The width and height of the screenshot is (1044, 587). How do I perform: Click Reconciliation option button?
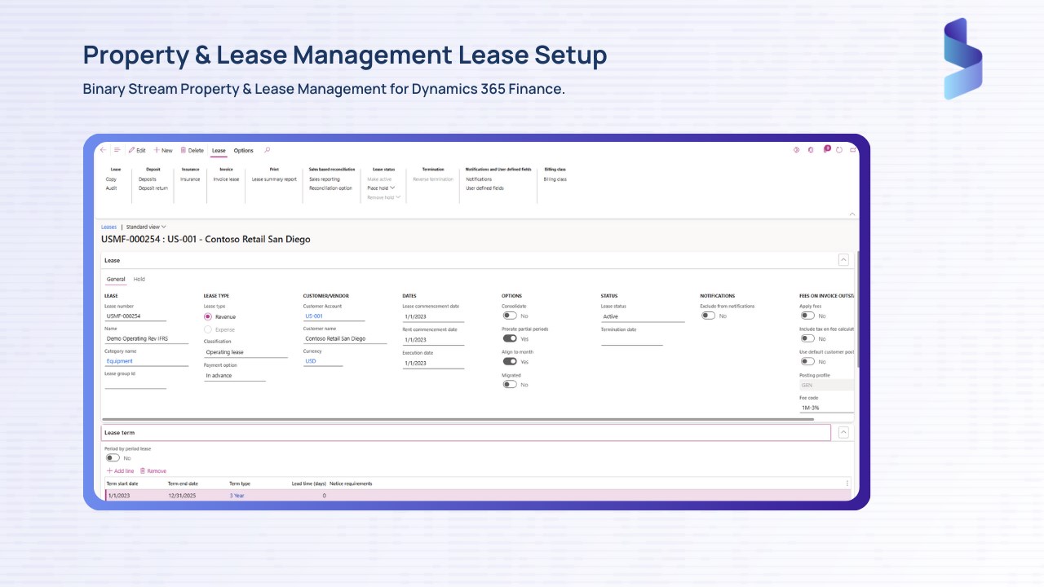click(330, 188)
